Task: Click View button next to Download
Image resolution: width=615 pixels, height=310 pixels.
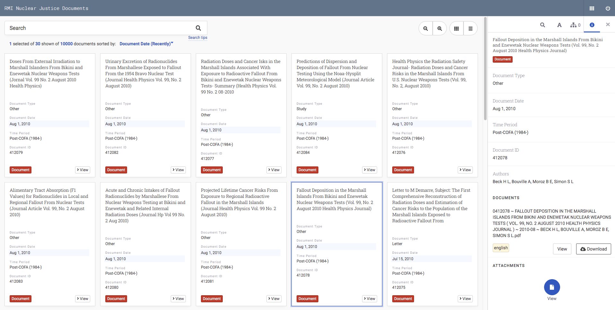Action: (x=562, y=249)
